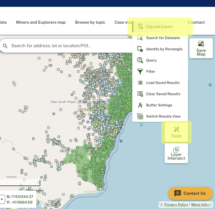Image resolution: width=215 pixels, height=209 pixels.
Task: Open Browse by topic nav item
Action: [x=90, y=22]
